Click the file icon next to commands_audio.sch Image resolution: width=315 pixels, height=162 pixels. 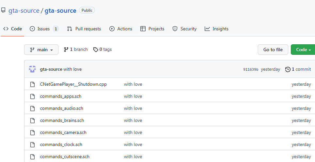32,108
